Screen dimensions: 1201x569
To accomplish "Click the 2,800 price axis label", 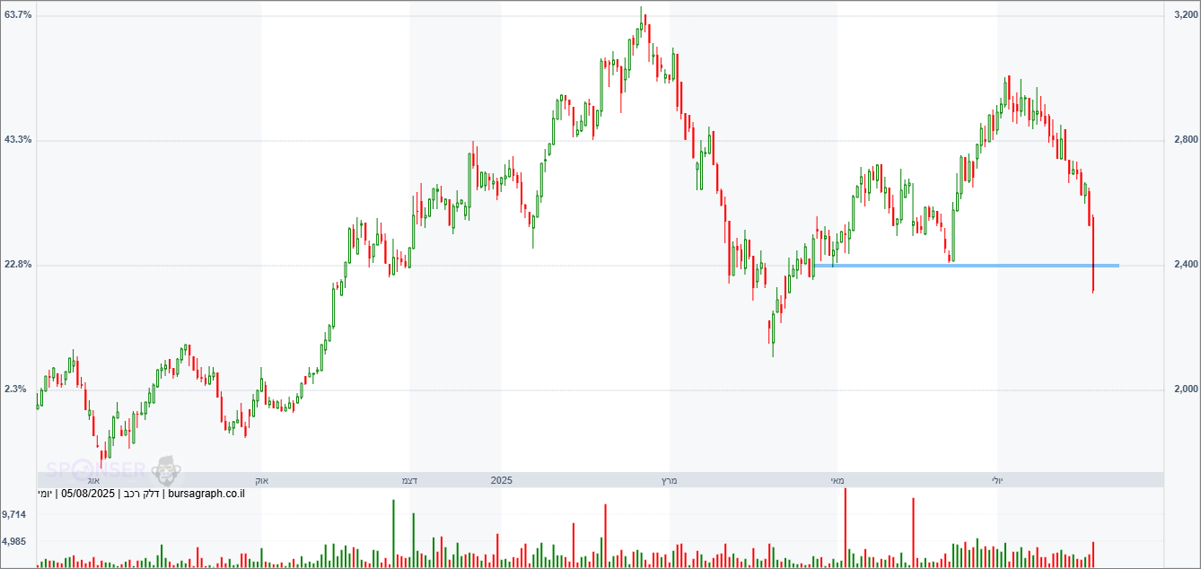I will (1187, 140).
